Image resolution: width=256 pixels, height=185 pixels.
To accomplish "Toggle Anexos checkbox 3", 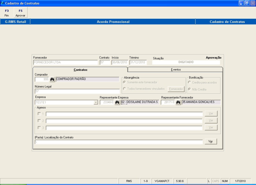I will click(39, 128).
